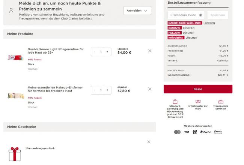Remove Double Serum Light product with X

(150, 51)
